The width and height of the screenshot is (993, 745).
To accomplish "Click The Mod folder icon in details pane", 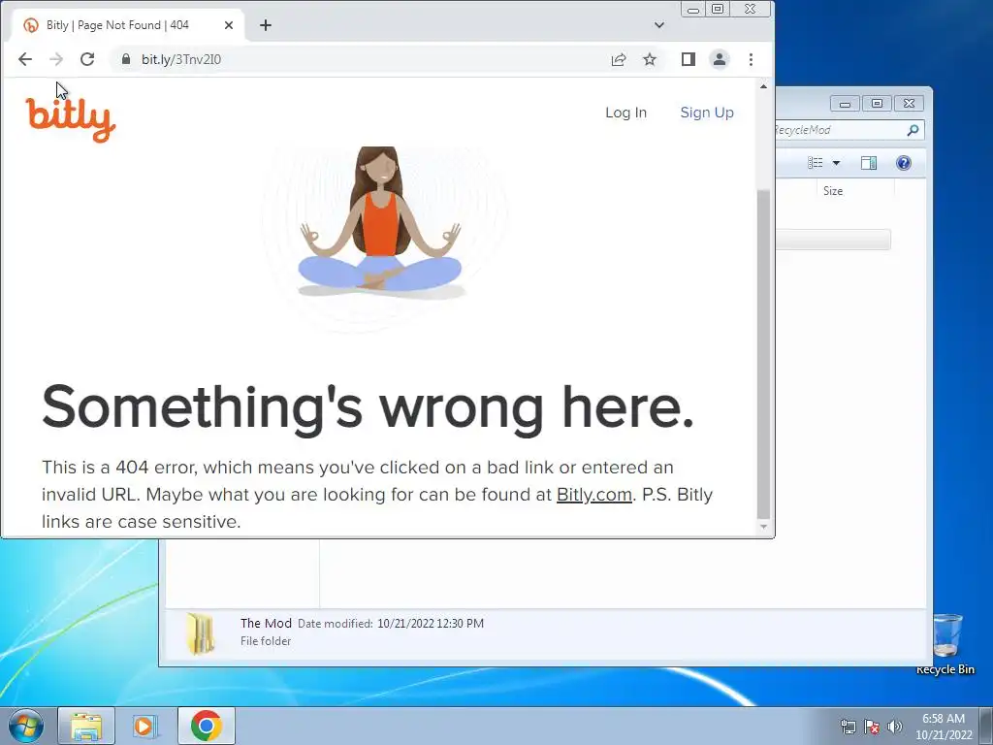I will (x=201, y=633).
